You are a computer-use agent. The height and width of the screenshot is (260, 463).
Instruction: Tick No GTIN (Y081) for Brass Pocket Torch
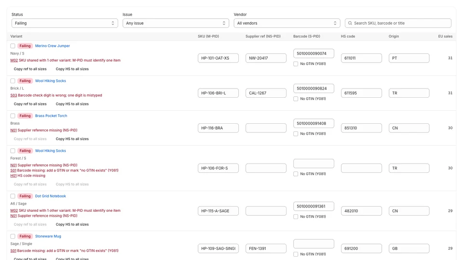tap(296, 133)
